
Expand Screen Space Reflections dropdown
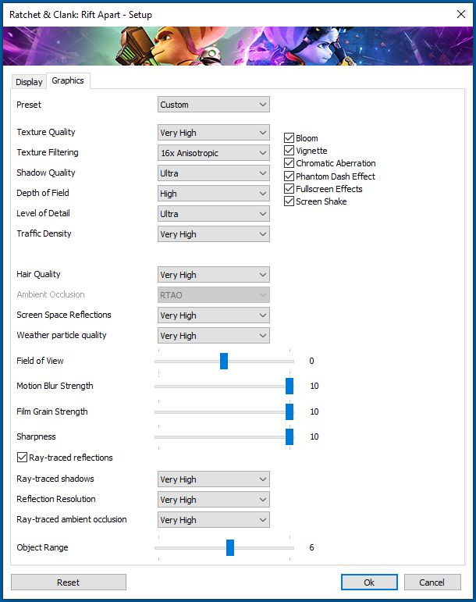pyautogui.click(x=214, y=315)
